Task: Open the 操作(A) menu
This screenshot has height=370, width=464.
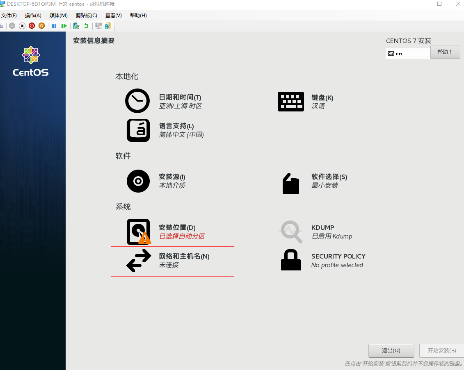Action: (x=33, y=16)
